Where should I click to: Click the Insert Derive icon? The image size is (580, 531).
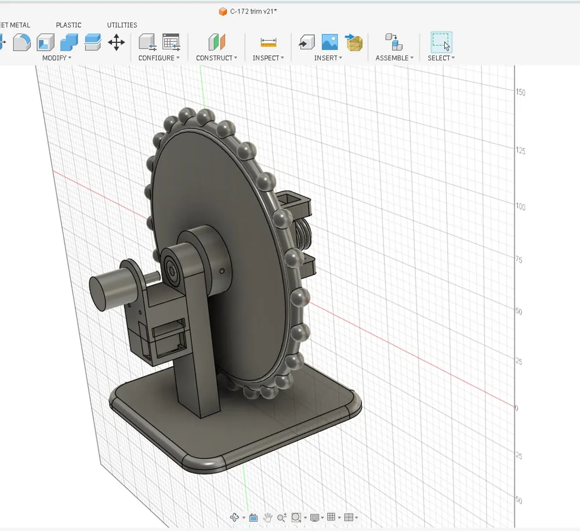click(307, 42)
